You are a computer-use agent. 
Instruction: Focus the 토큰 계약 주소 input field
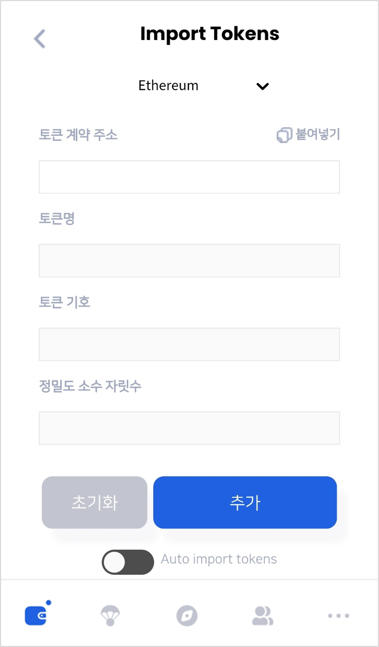pos(189,177)
